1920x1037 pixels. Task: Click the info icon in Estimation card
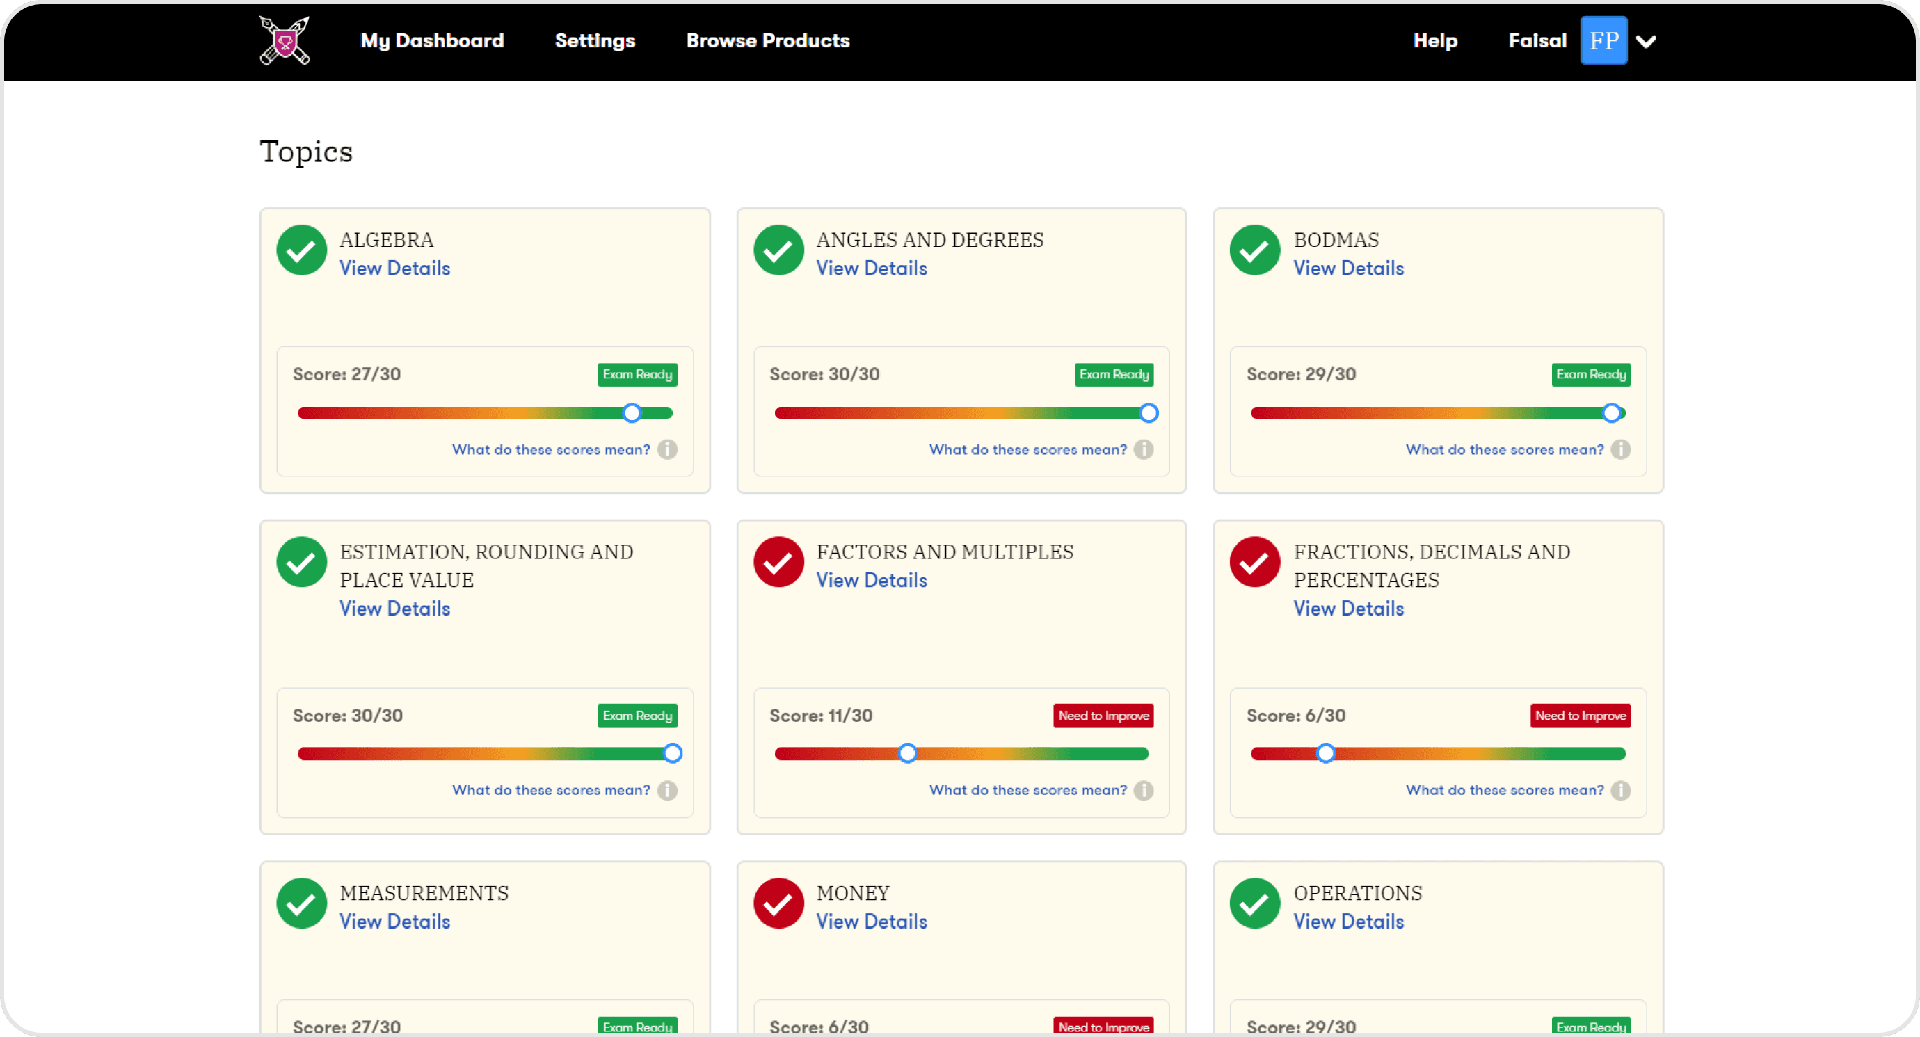(667, 790)
